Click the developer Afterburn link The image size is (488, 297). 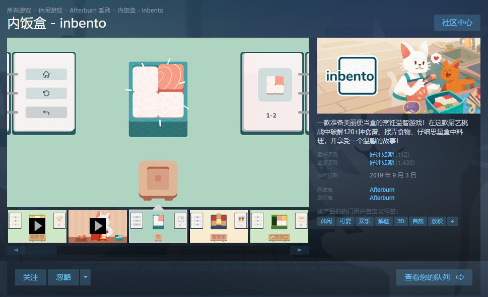[382, 190]
